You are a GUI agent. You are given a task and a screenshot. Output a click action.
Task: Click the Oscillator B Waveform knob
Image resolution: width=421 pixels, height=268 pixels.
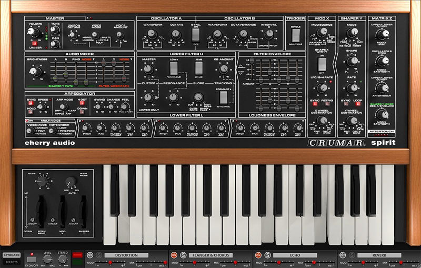[217, 34]
